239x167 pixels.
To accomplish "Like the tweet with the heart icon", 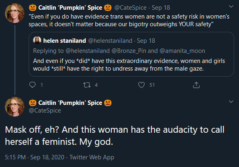I will tap(141, 85).
